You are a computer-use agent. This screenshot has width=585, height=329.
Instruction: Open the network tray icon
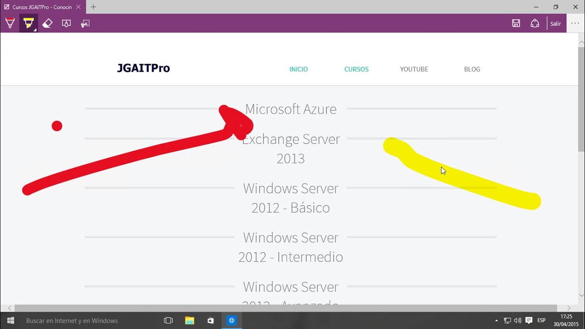tap(507, 321)
